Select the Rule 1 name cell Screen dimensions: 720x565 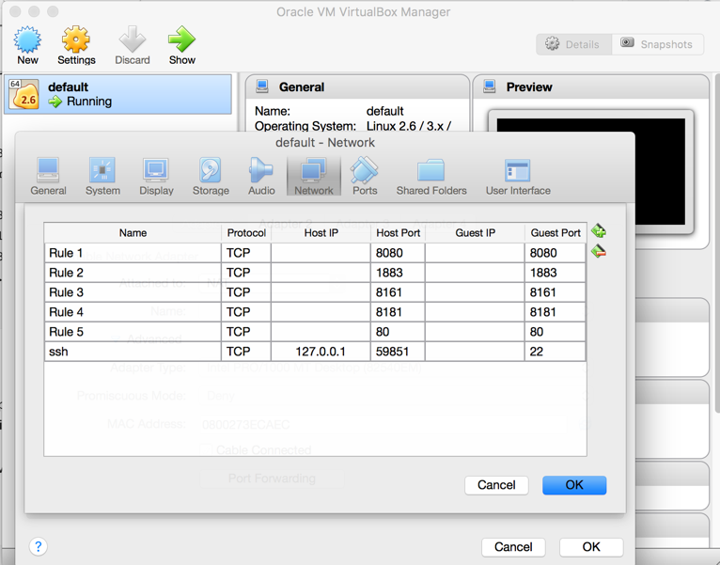coord(133,253)
